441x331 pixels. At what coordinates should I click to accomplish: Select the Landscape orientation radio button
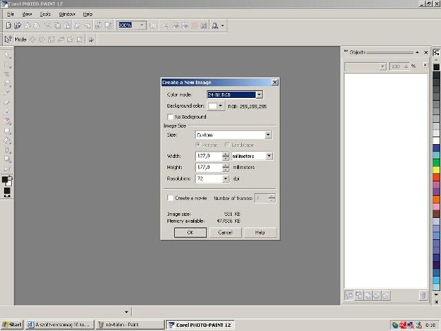tap(227, 145)
